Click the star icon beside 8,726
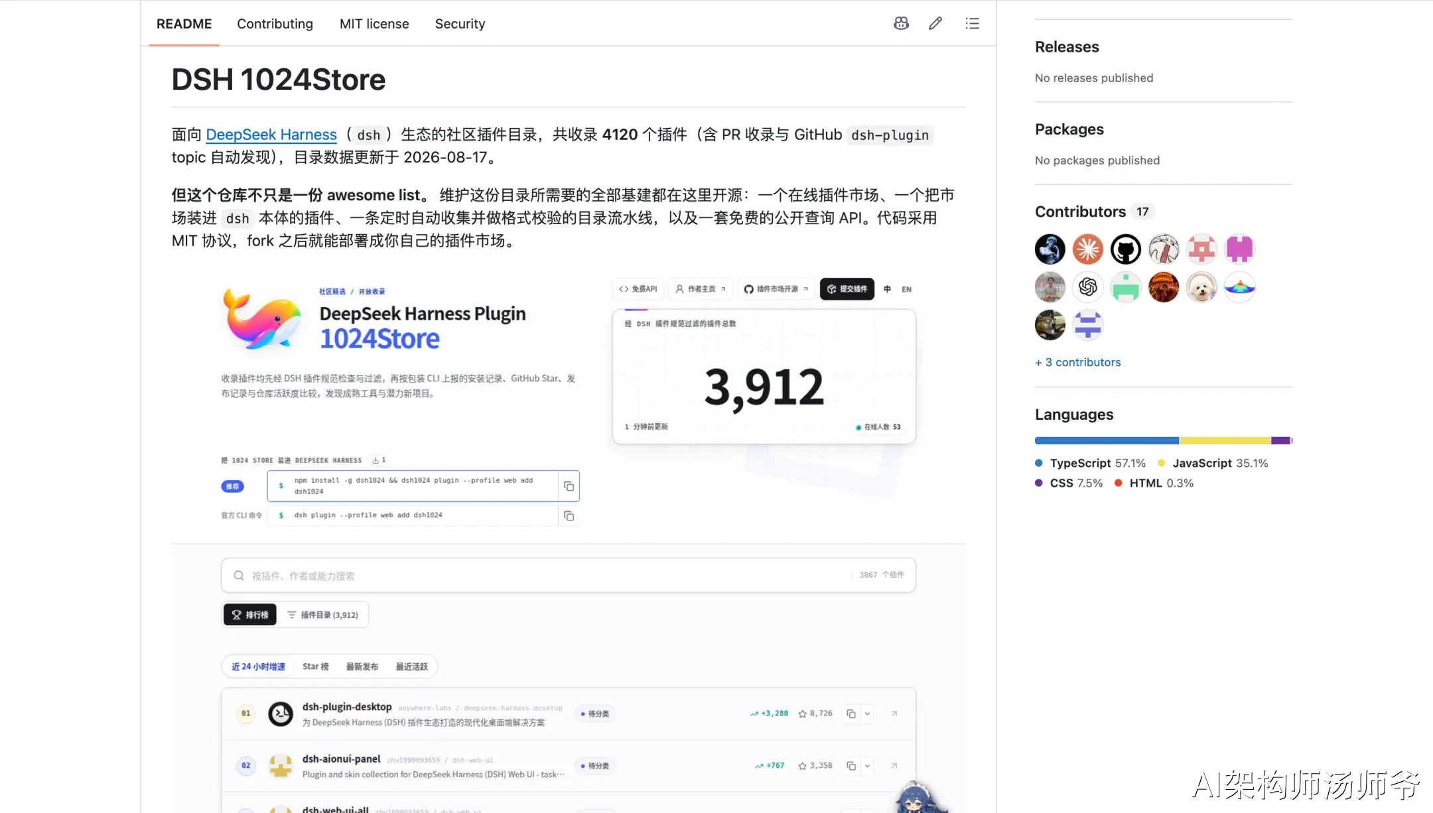This screenshot has width=1433, height=813. [x=803, y=714]
